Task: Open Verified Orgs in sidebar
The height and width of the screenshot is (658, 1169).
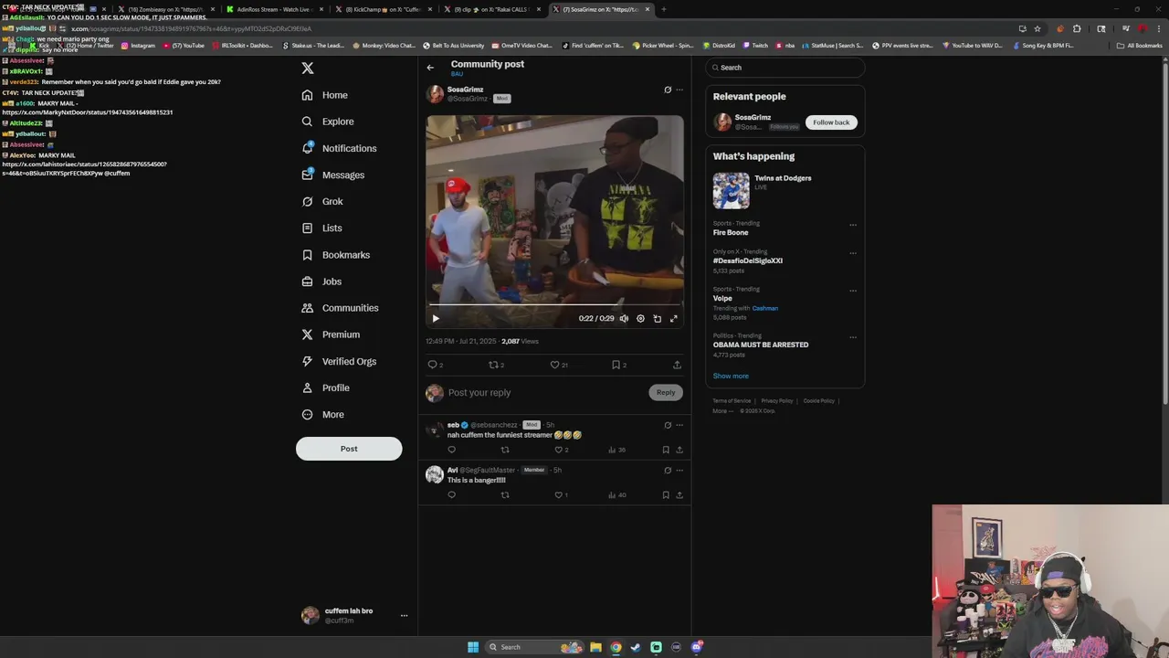Action: coord(339,361)
